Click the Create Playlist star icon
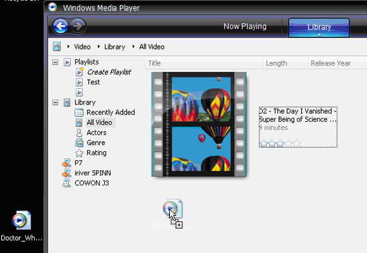 80,71
